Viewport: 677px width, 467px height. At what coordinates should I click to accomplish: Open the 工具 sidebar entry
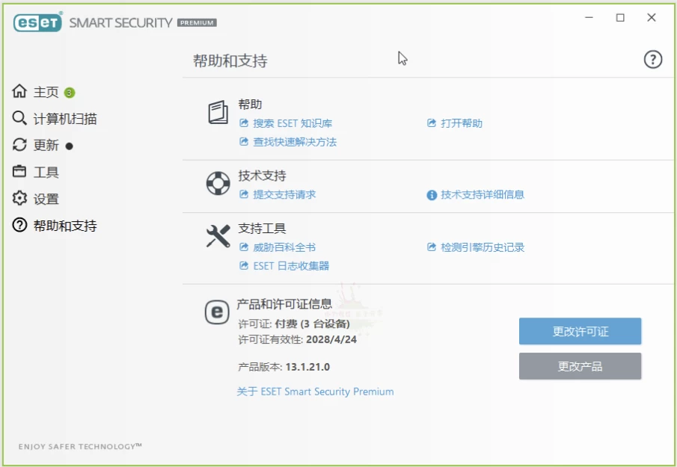click(x=43, y=172)
